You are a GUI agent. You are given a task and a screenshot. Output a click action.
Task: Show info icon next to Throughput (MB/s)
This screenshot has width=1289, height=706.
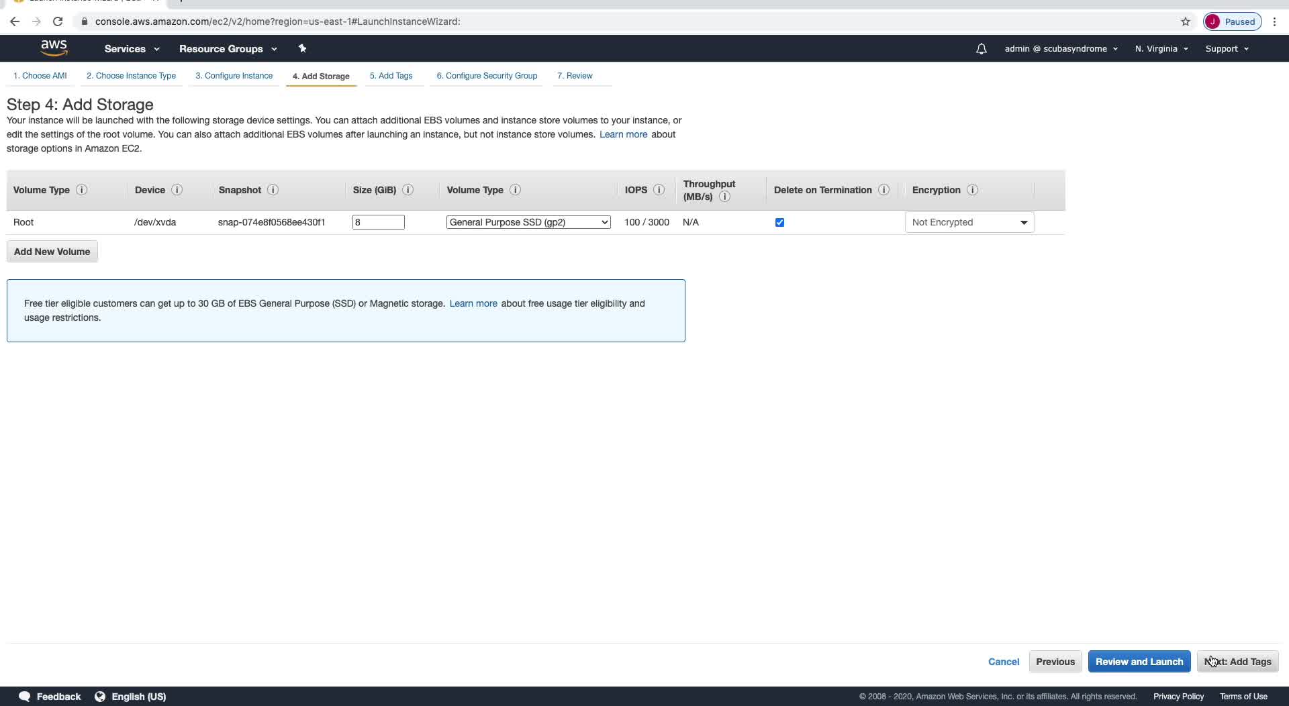pyautogui.click(x=724, y=197)
